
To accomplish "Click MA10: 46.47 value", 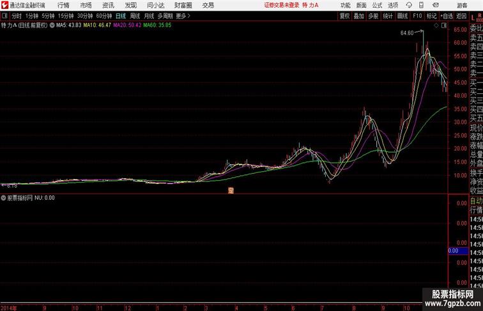I will point(97,26).
